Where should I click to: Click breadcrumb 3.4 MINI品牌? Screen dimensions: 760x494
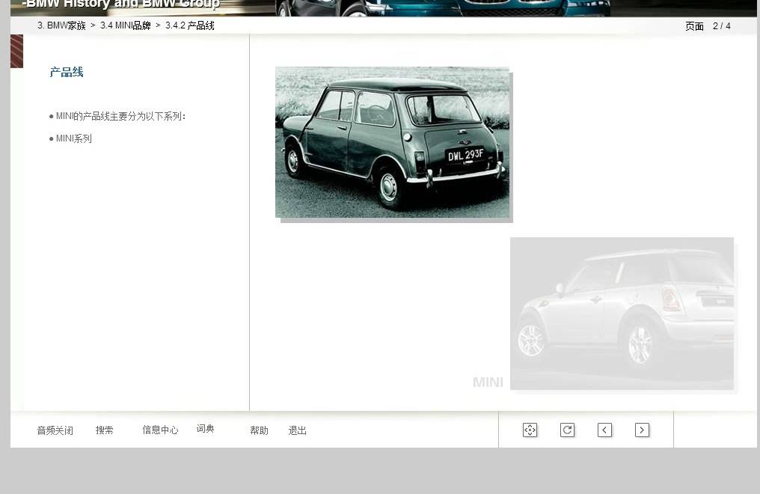click(x=126, y=25)
